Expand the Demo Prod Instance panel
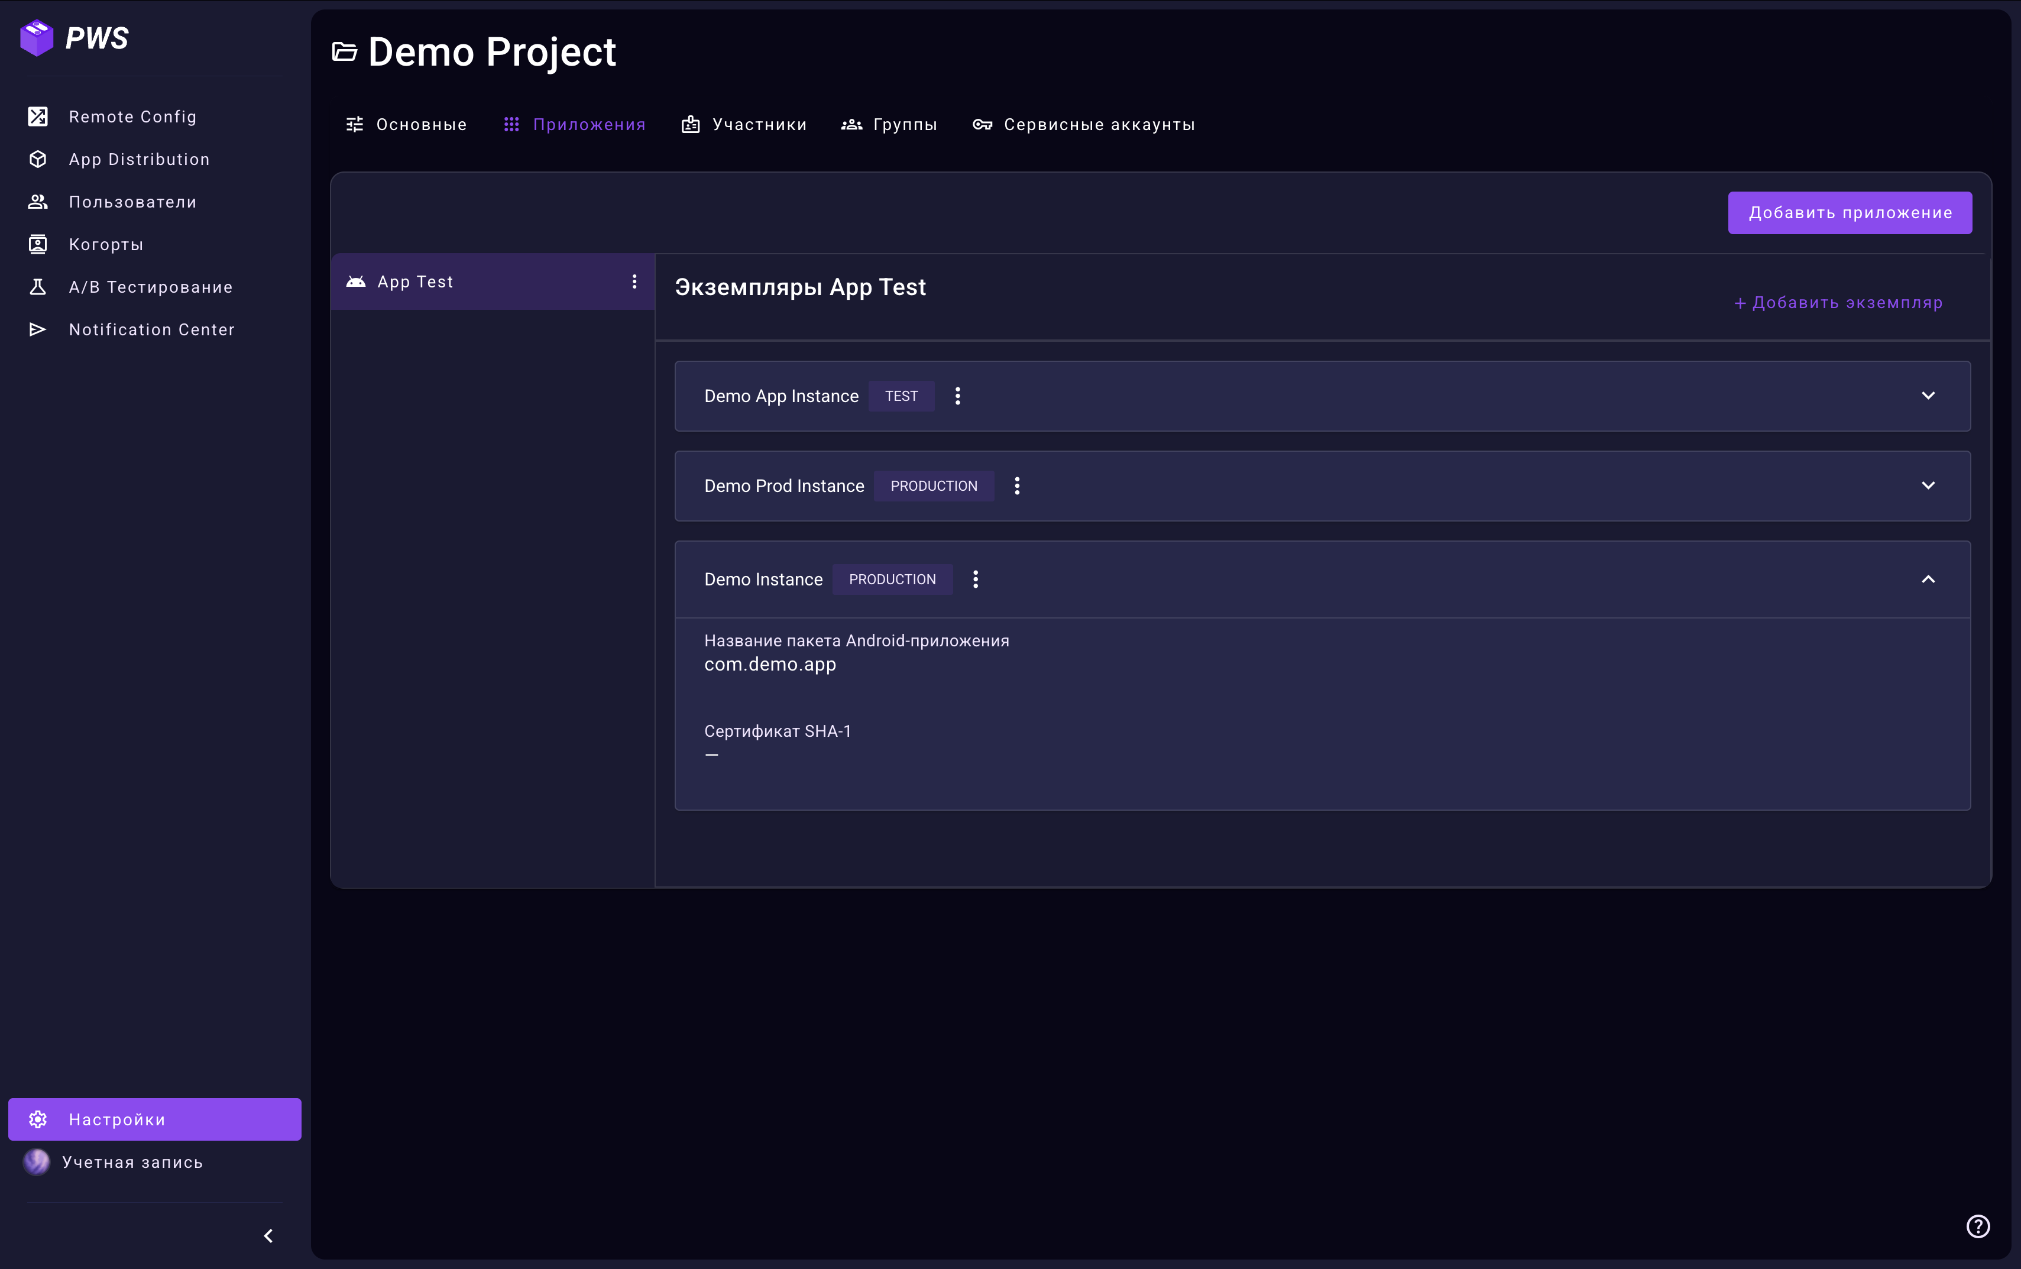Image resolution: width=2021 pixels, height=1269 pixels. (1928, 486)
